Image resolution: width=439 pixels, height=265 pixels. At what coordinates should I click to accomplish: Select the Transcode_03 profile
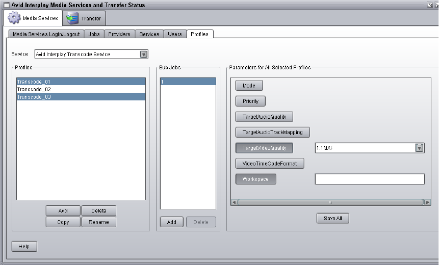(x=81, y=97)
